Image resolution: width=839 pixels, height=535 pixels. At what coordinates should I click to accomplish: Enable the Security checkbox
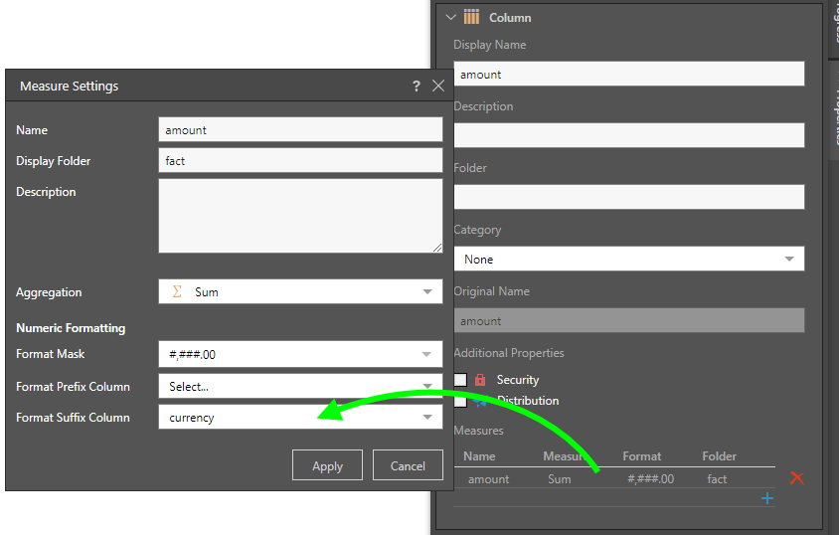[460, 380]
